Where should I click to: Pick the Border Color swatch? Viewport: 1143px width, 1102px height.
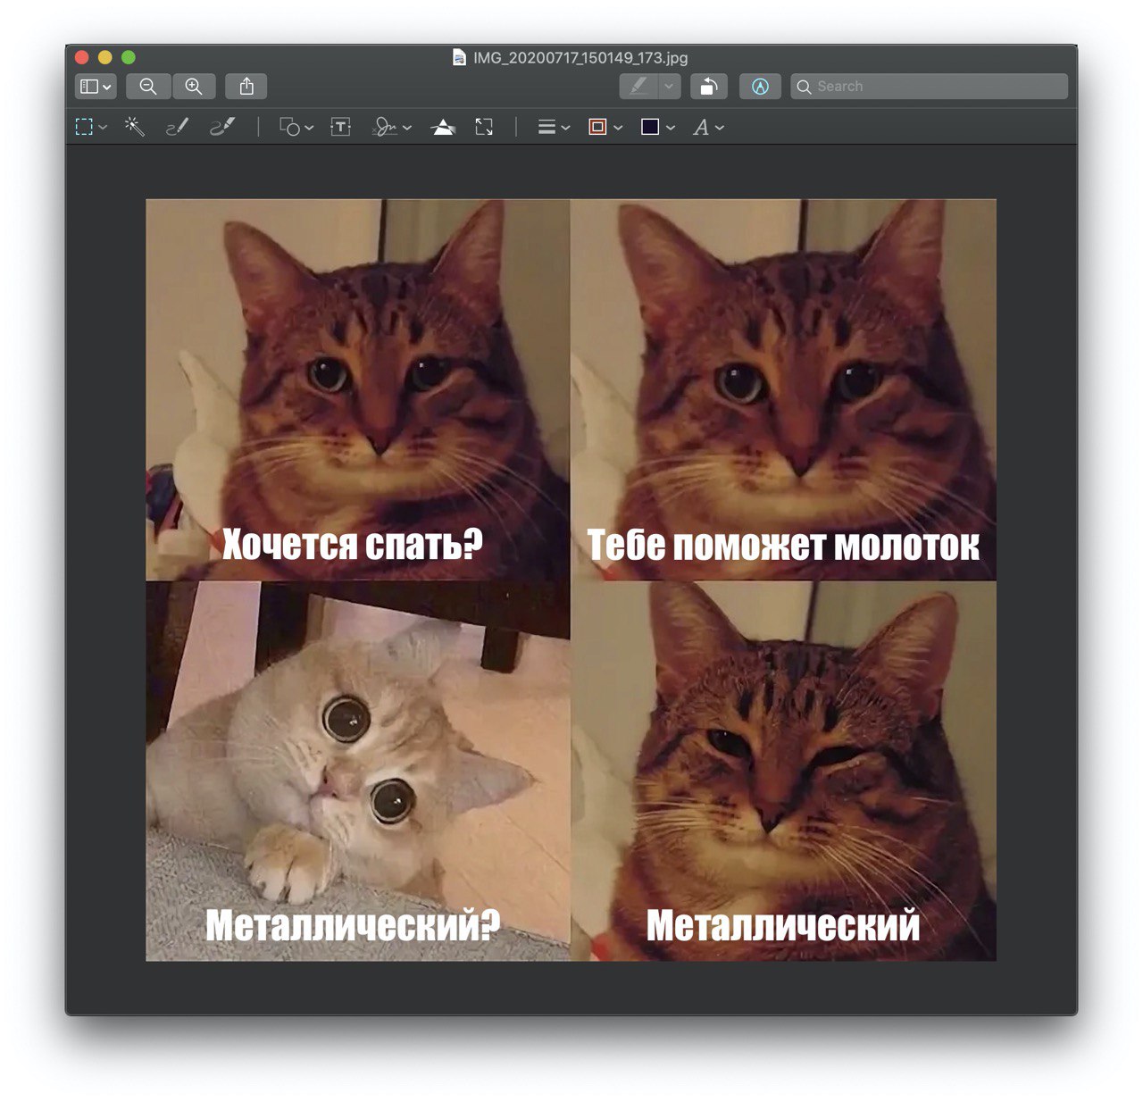click(x=598, y=127)
